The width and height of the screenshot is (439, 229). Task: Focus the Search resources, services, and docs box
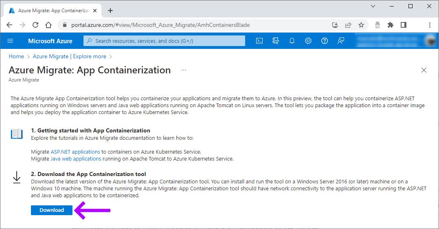pos(164,41)
